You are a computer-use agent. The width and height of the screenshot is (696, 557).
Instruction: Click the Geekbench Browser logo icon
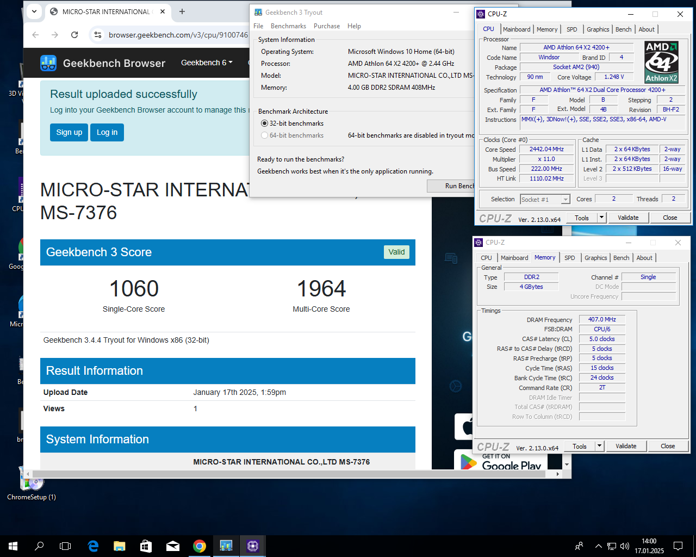click(x=48, y=63)
